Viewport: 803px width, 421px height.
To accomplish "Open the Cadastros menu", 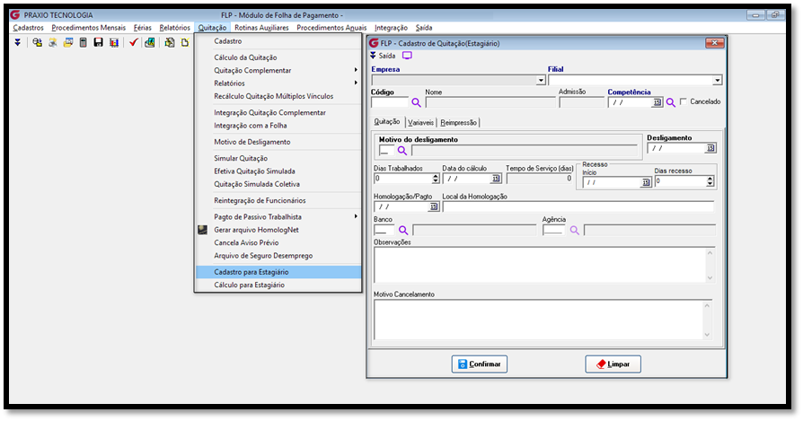I will click(x=28, y=28).
